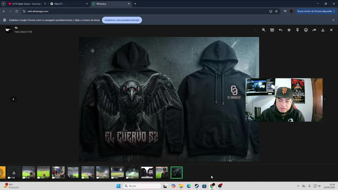Open the 0:42 video thumbnail
The height and width of the screenshot is (190, 338).
pyautogui.click(x=58, y=173)
